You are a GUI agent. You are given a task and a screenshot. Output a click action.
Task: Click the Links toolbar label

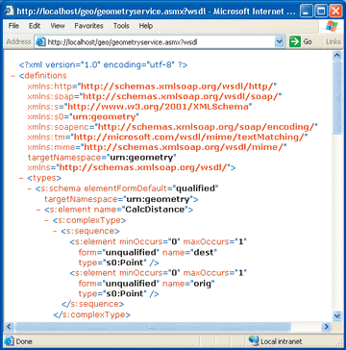[334, 41]
